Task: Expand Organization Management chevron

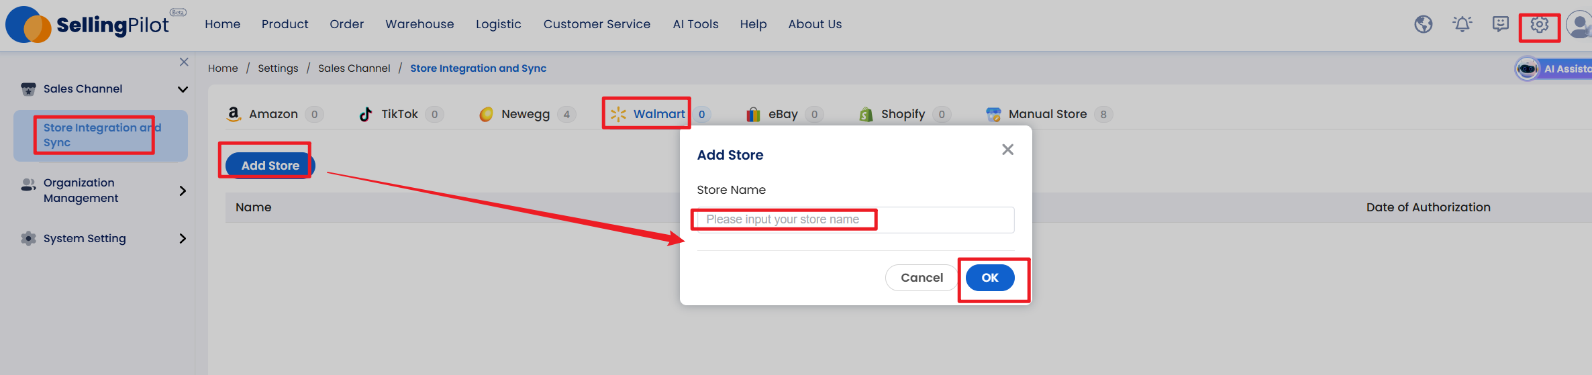Action: click(183, 191)
